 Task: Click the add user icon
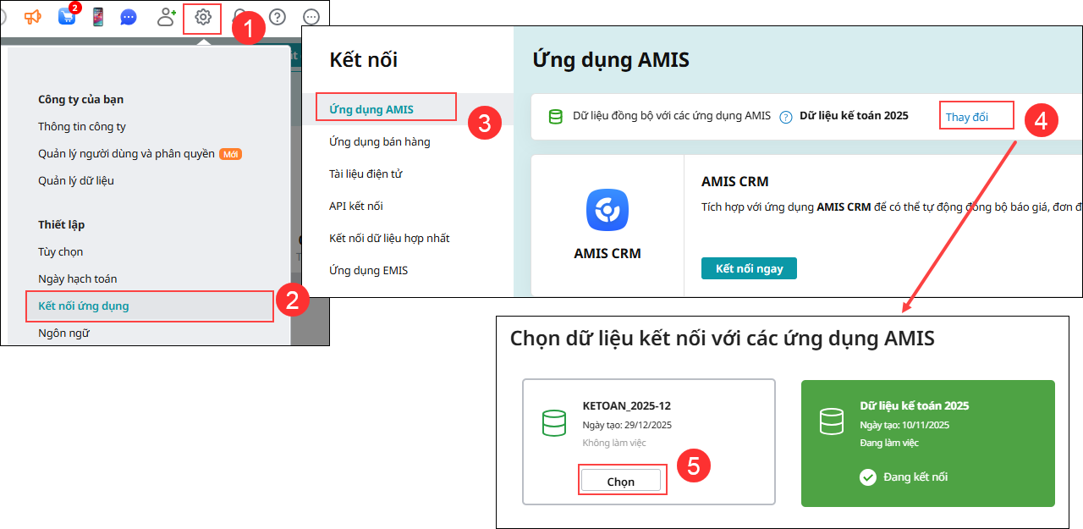point(167,16)
